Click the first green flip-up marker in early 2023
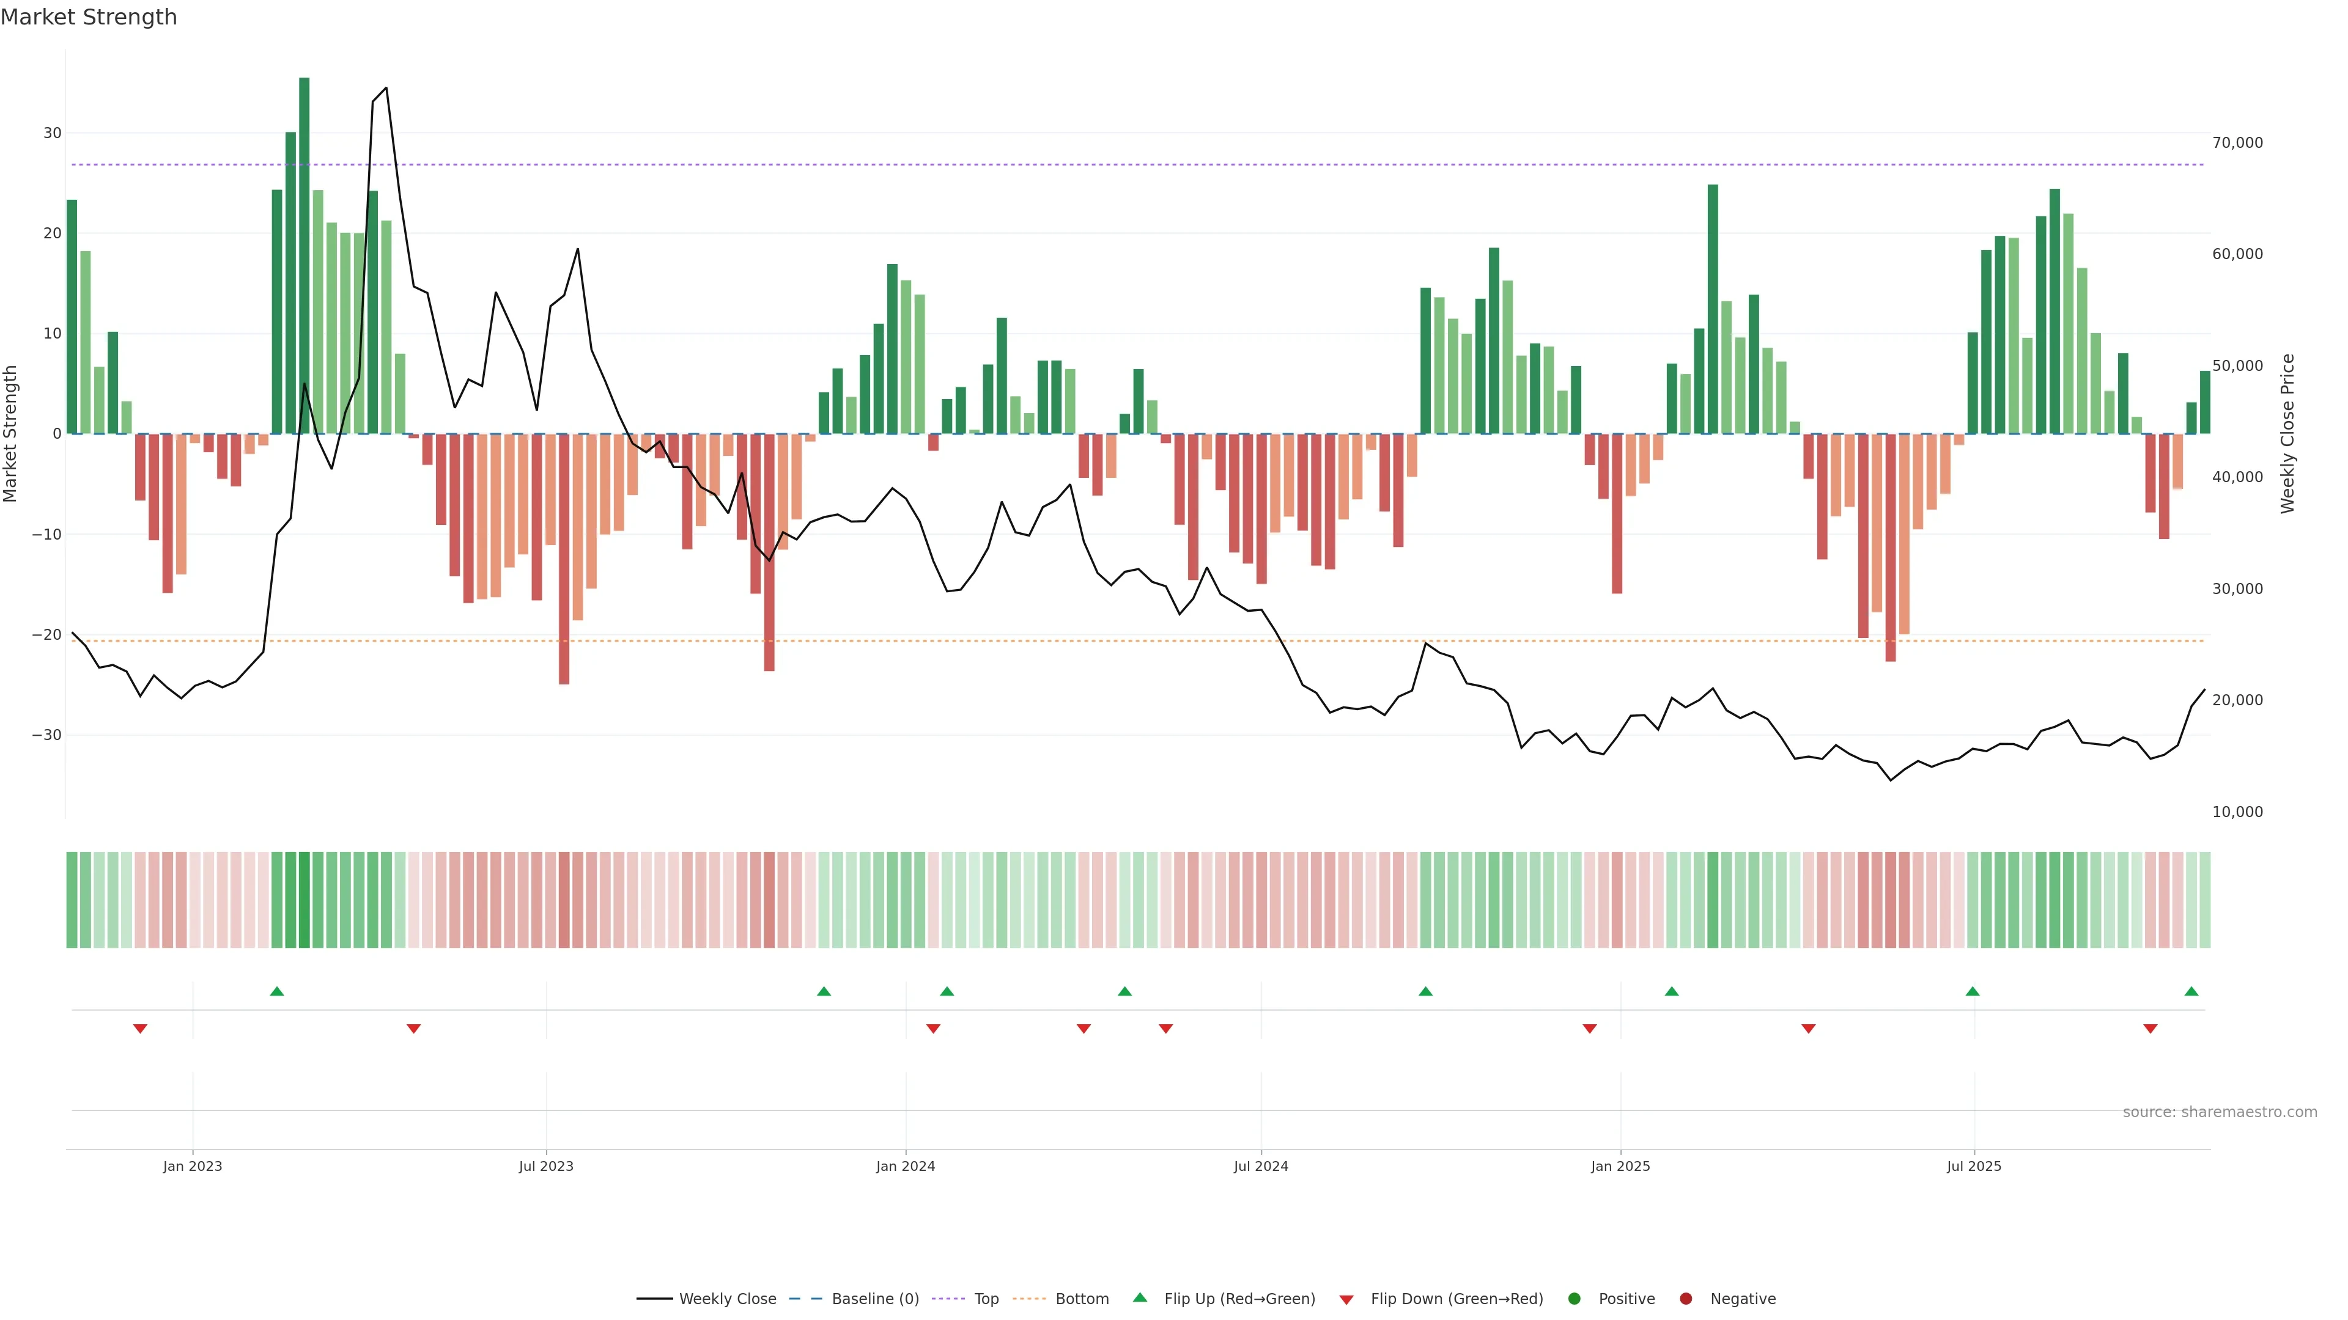Screen dimensions: 2348x1320 277,991
